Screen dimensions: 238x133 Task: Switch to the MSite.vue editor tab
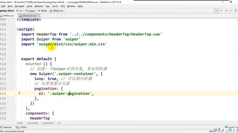8,16
